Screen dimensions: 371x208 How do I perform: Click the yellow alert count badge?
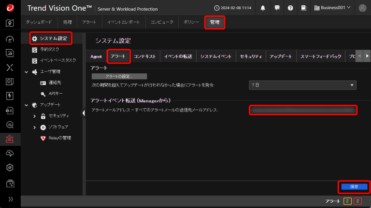[x=347, y=201]
